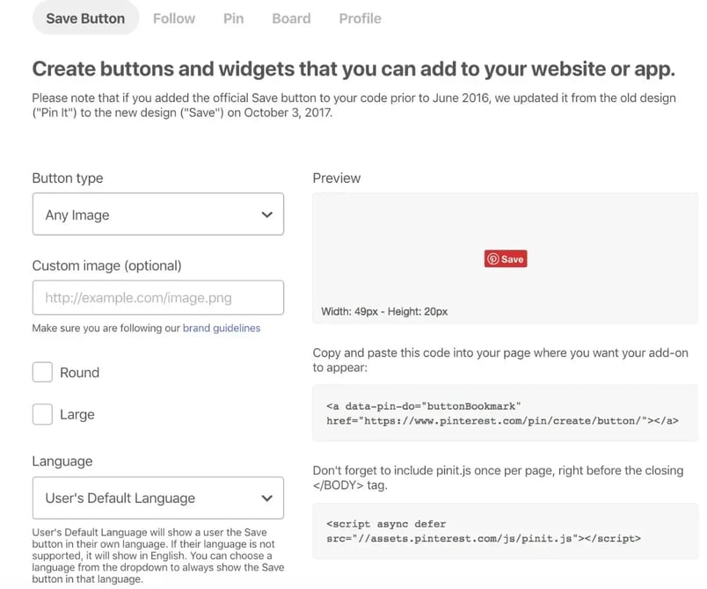The width and height of the screenshot is (707, 589).
Task: Switch to the Pin tab
Action: (x=234, y=18)
